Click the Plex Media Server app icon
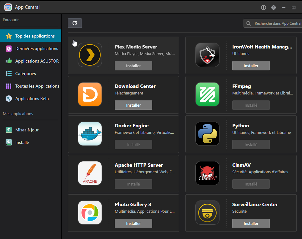302x239 pixels. [90, 55]
